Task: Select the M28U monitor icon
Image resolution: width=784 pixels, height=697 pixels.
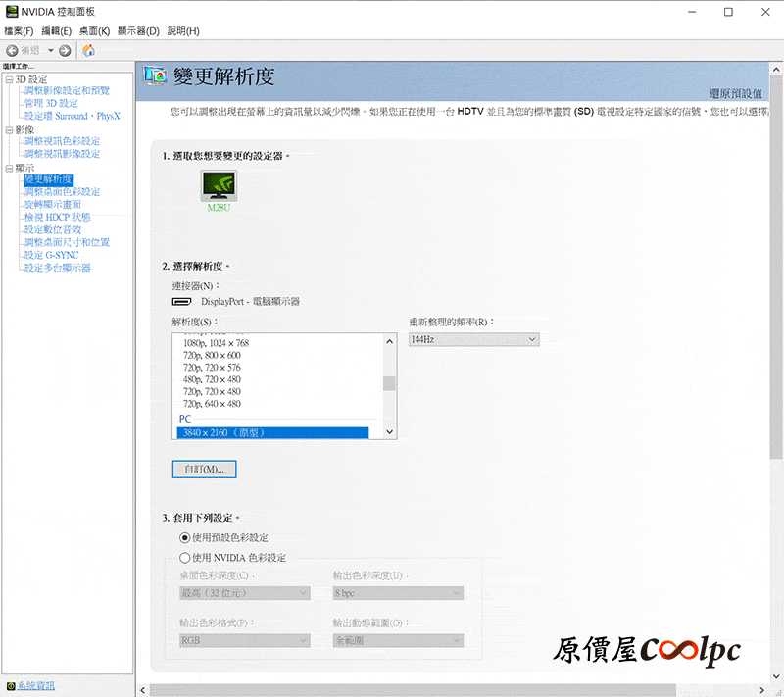Action: 219,186
